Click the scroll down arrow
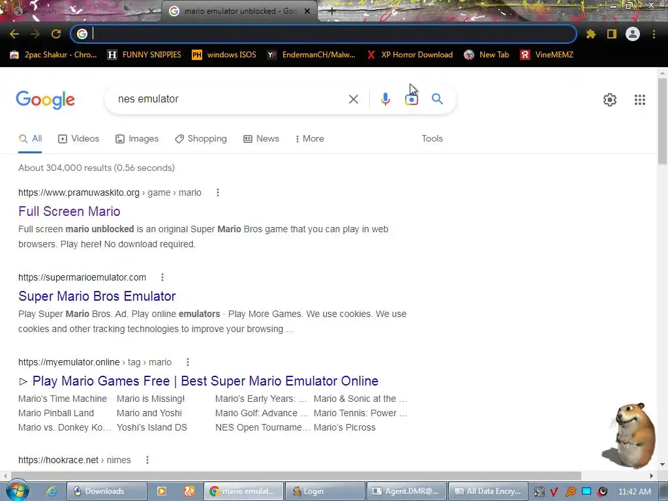Image resolution: width=668 pixels, height=501 pixels. click(662, 464)
